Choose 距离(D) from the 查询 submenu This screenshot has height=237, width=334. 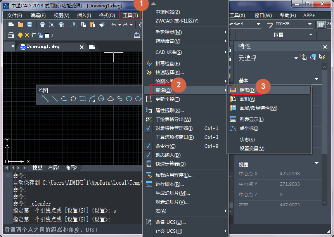247,89
